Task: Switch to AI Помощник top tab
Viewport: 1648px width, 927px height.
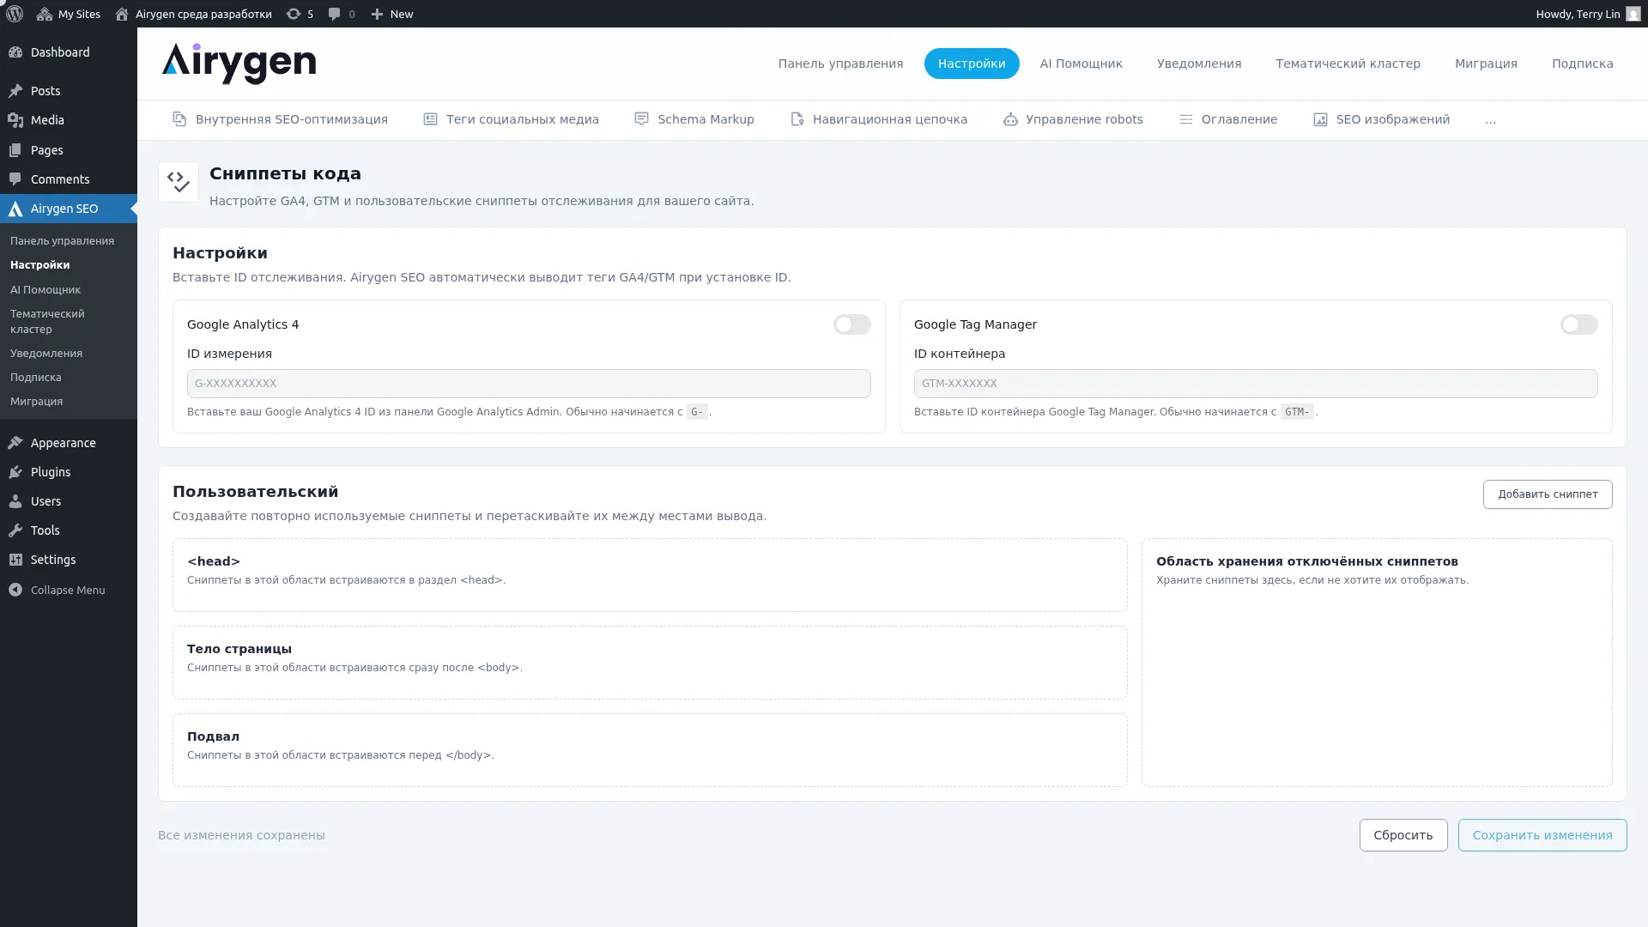Action: tap(1081, 64)
